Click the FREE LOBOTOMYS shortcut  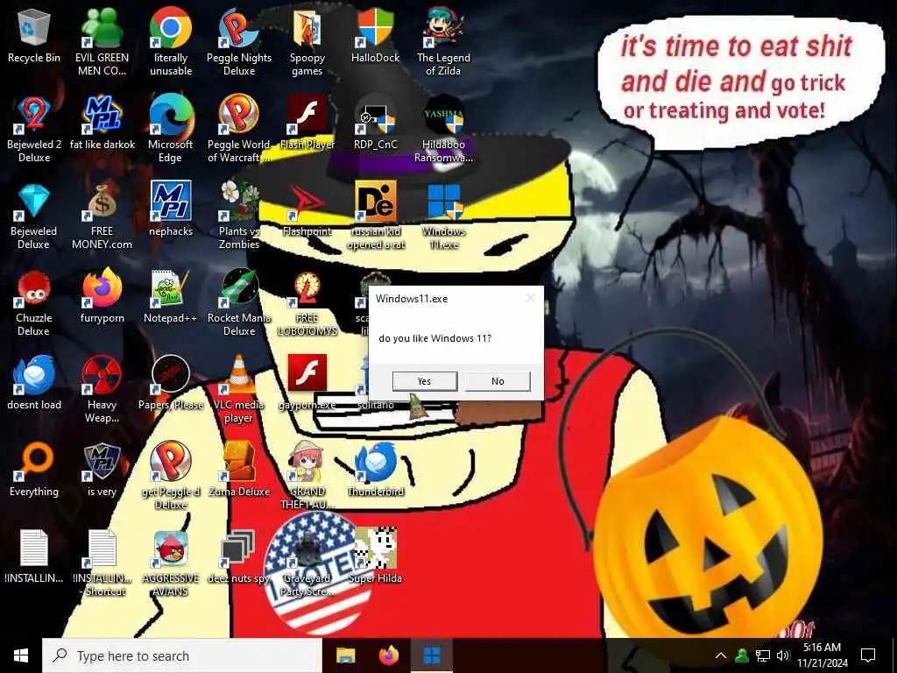click(x=307, y=302)
